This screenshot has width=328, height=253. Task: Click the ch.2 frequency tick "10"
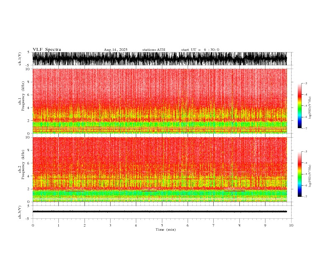point(28,137)
